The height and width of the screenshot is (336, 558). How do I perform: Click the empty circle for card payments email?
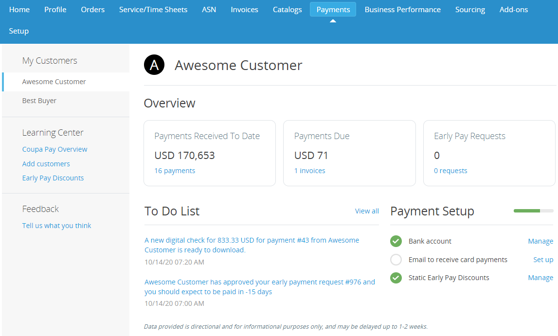396,260
